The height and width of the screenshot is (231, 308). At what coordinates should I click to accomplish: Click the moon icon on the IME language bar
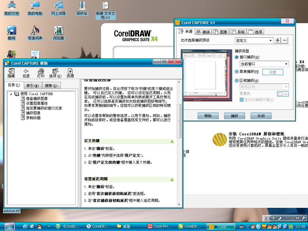point(279,218)
